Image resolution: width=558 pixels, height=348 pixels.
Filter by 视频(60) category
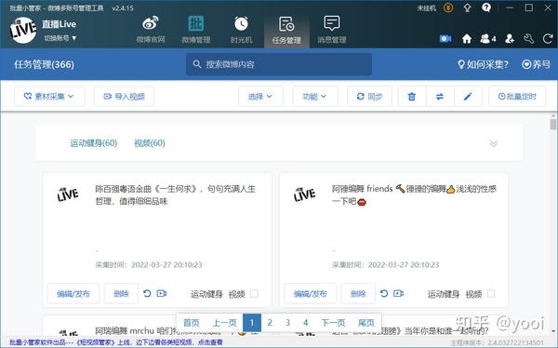[150, 143]
